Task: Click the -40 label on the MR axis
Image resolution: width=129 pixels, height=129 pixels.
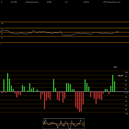Action: 126,101
